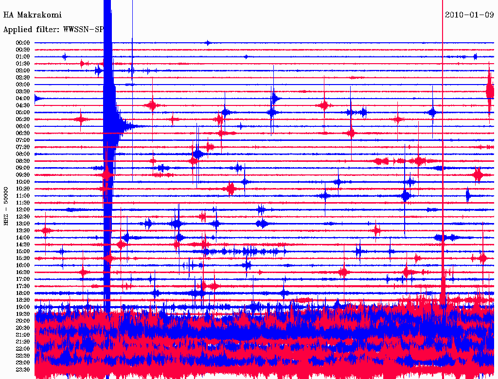498x379 pixels.
Task: Select the 01:00 time row label
Action: point(23,57)
